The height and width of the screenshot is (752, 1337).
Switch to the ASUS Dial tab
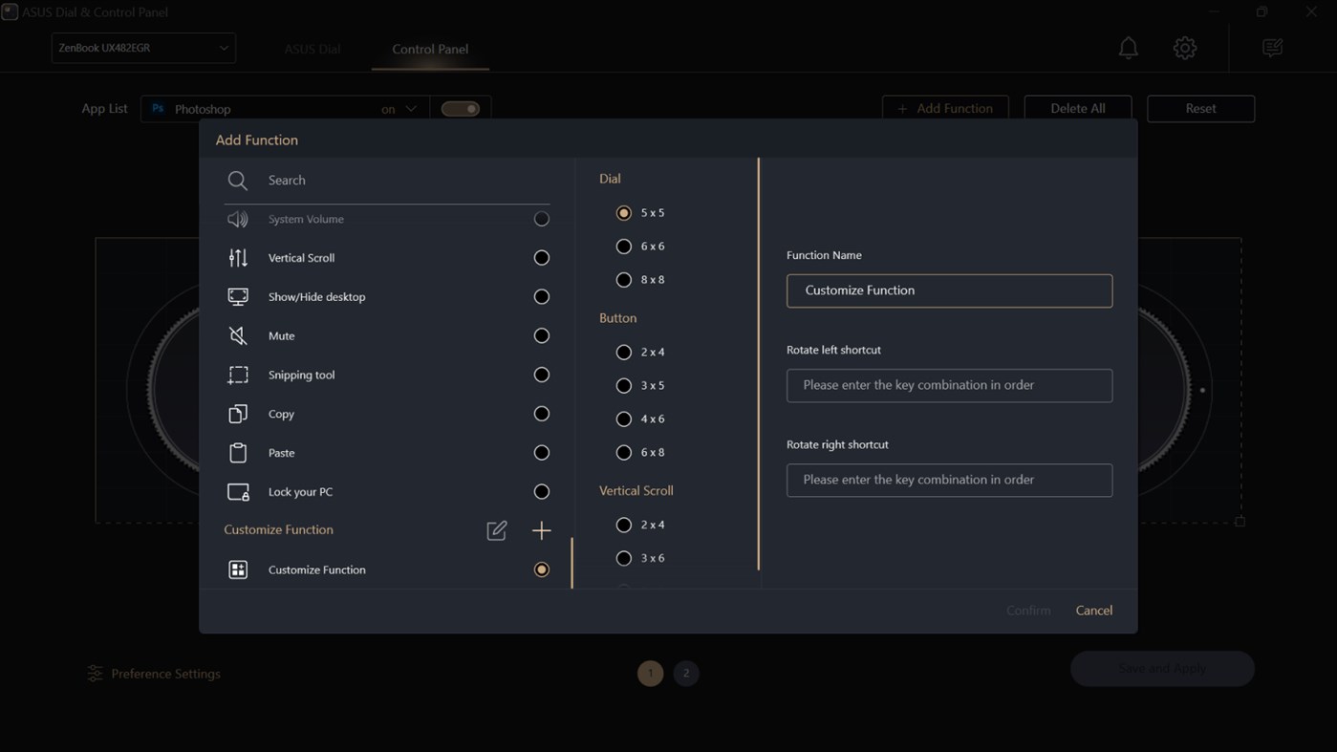pyautogui.click(x=312, y=48)
